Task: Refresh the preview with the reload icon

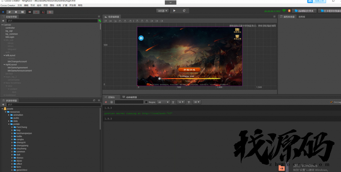Action: click(184, 11)
